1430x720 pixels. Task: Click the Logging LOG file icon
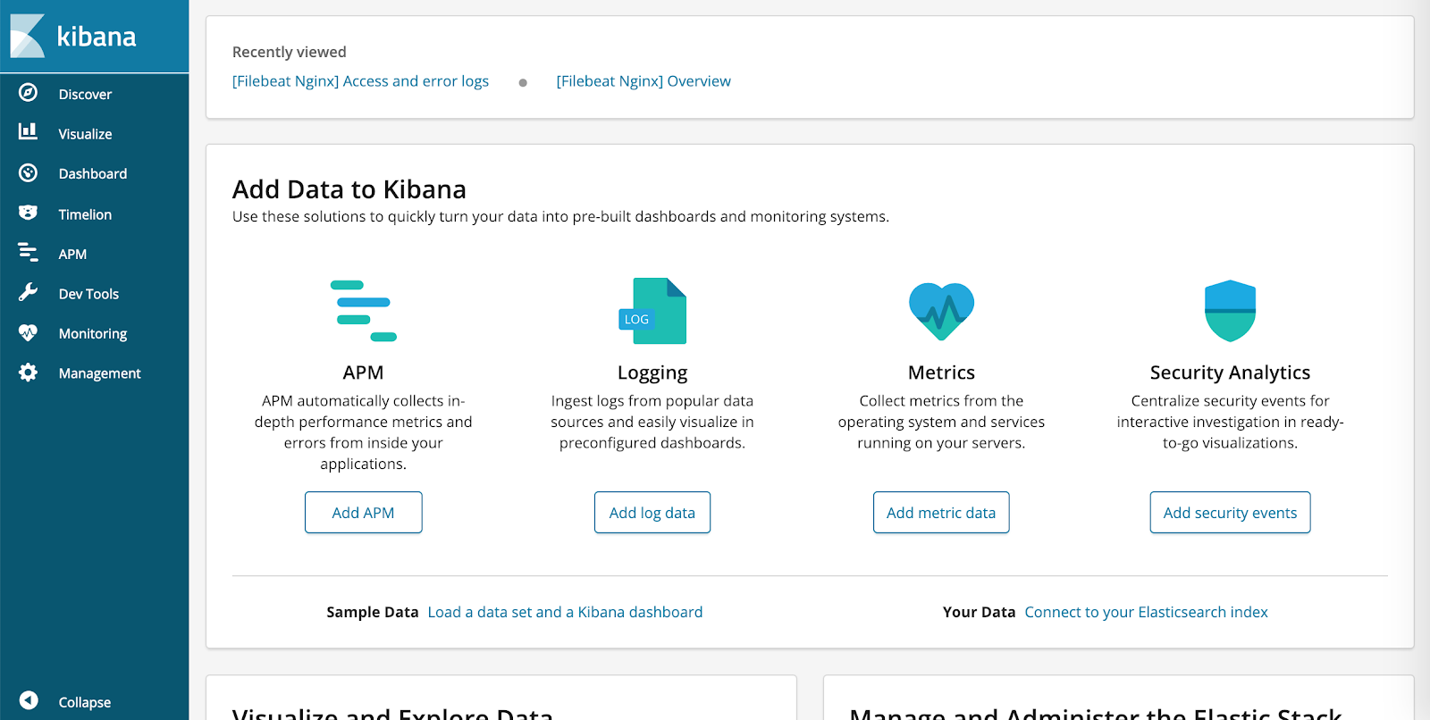(x=652, y=311)
